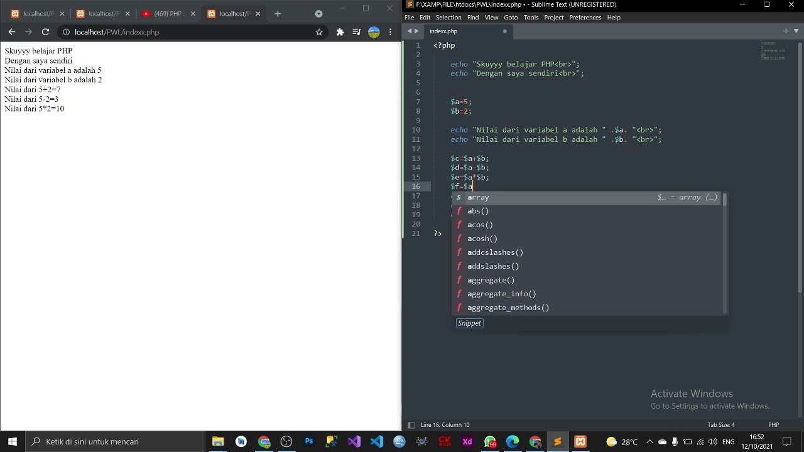
Task: Reload the localhost page in Chrome
Action: (45, 32)
